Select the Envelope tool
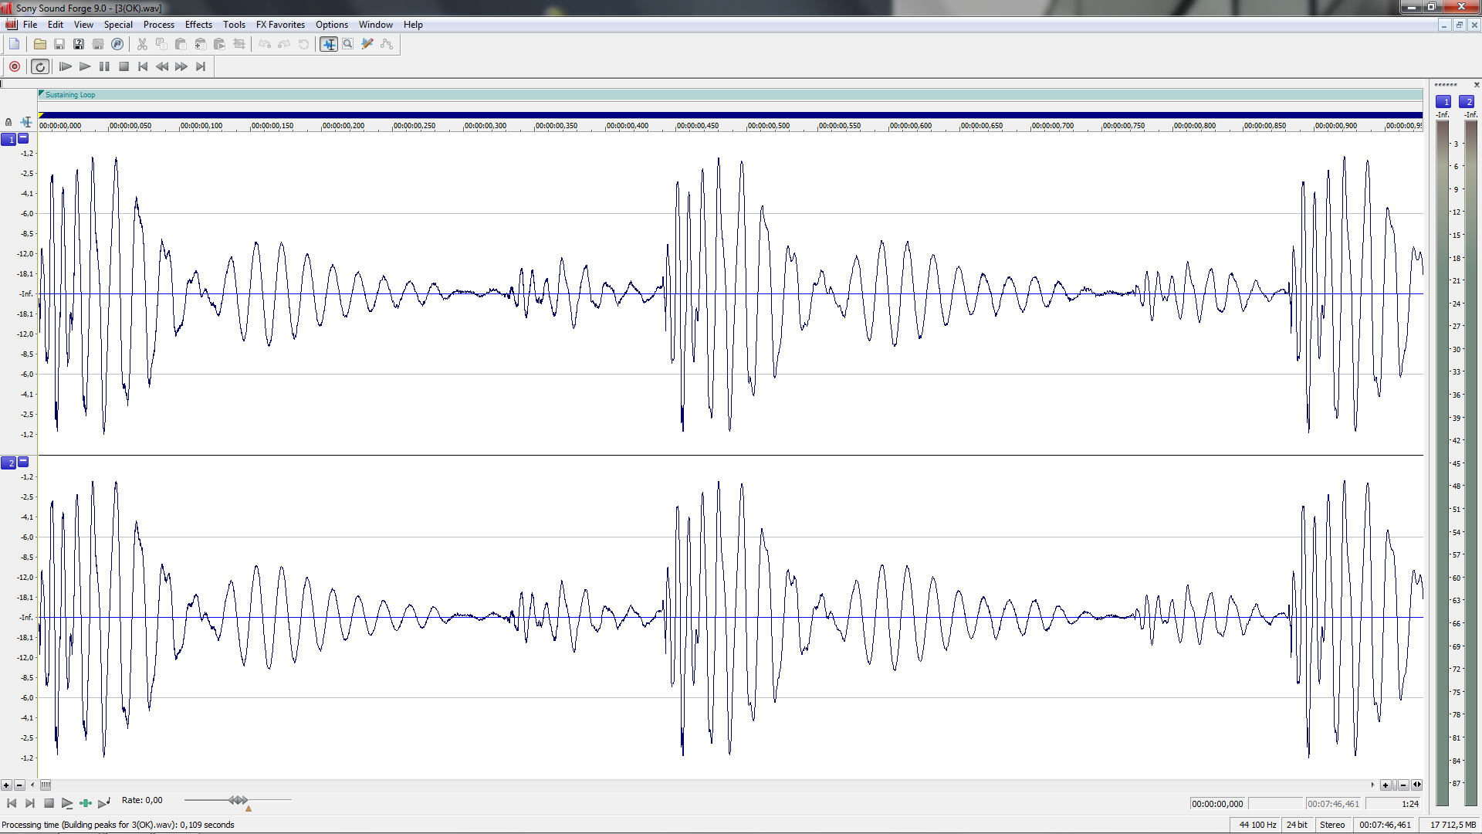The image size is (1482, 834). coord(387,44)
